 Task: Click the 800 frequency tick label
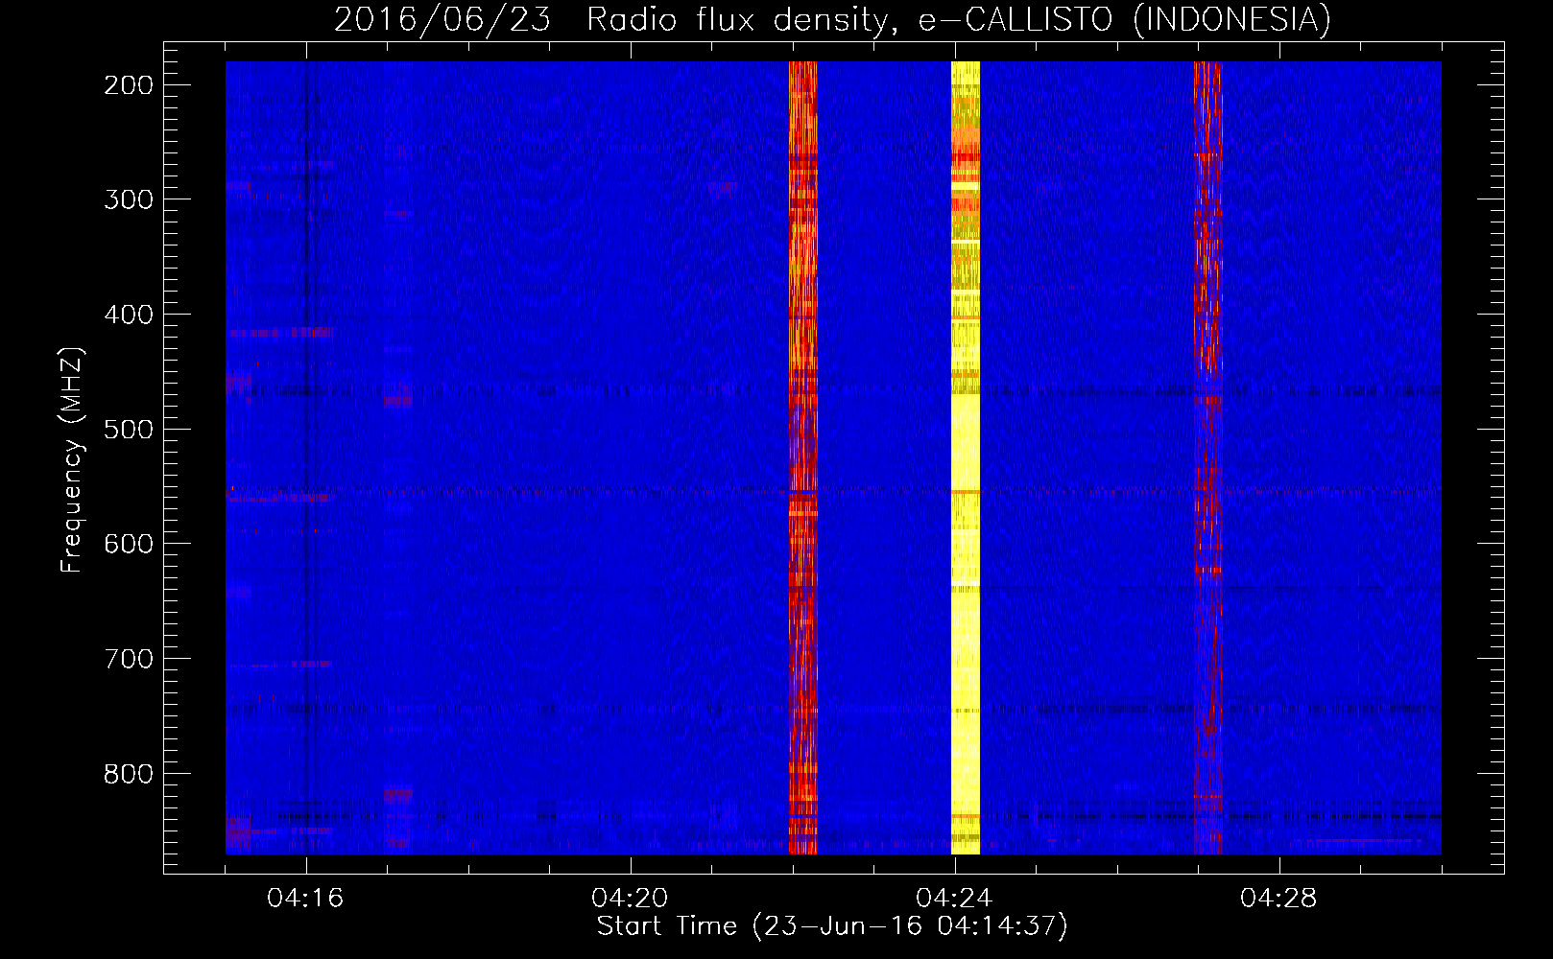tap(129, 774)
